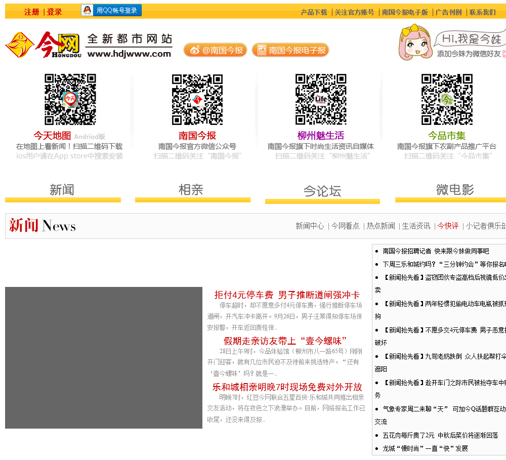This screenshot has height=460, width=506.
Task: Click the summary text starting 停车超时
Action: (x=284, y=316)
